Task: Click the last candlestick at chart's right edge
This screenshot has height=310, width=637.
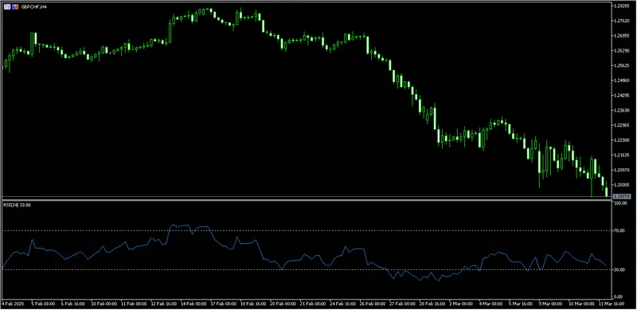Action: tap(607, 191)
